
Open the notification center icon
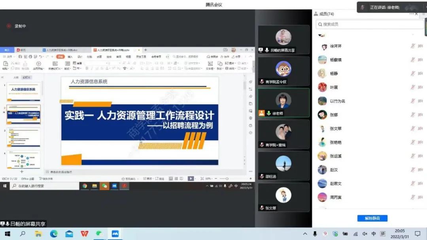coord(418,234)
